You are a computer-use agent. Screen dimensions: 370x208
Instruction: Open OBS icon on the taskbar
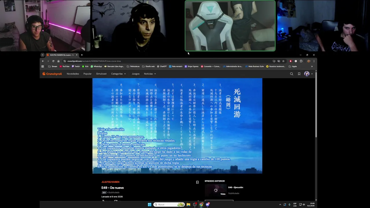pos(195,205)
